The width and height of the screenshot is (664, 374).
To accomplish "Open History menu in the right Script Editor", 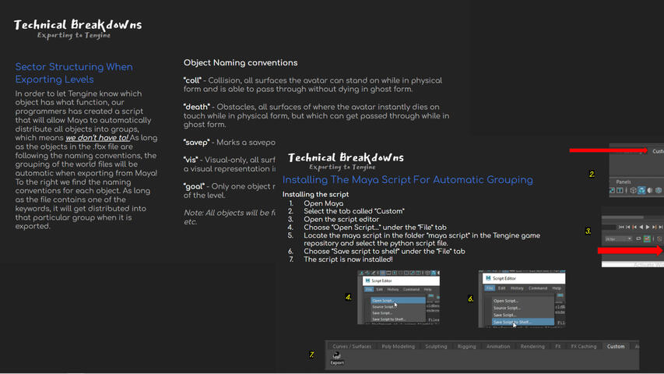I will click(x=517, y=288).
